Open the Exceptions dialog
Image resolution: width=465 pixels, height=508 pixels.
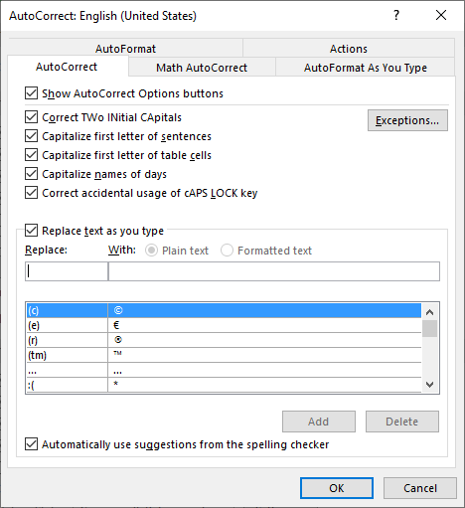407,120
